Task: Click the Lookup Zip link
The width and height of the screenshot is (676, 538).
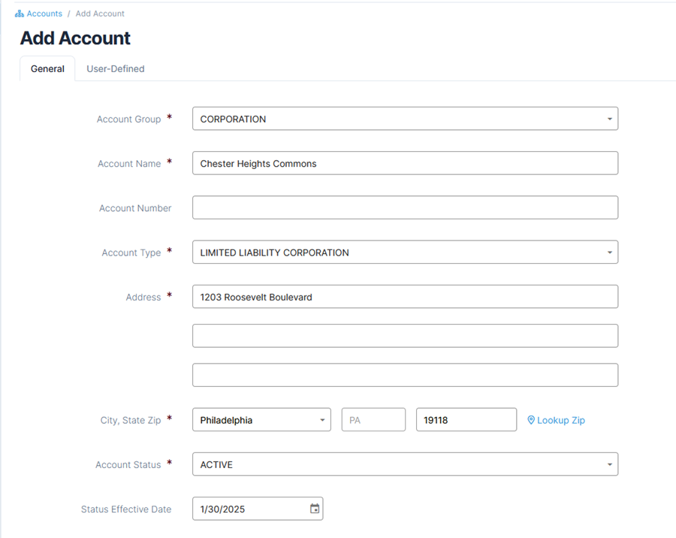Action: tap(561, 420)
